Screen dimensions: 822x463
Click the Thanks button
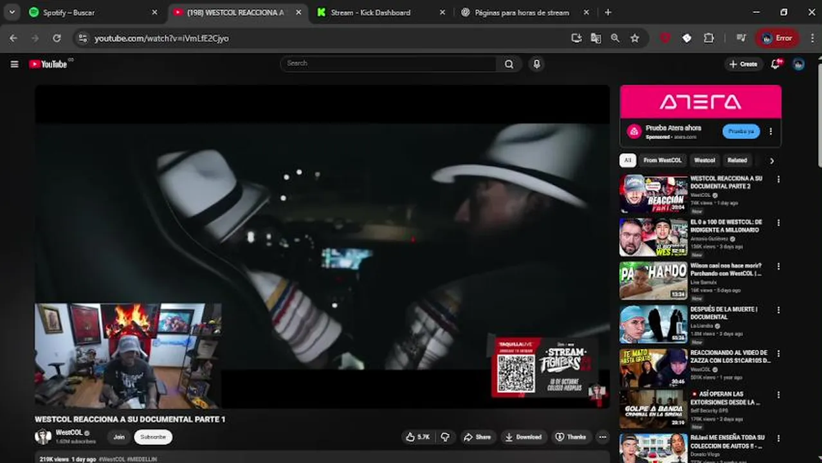click(x=571, y=437)
